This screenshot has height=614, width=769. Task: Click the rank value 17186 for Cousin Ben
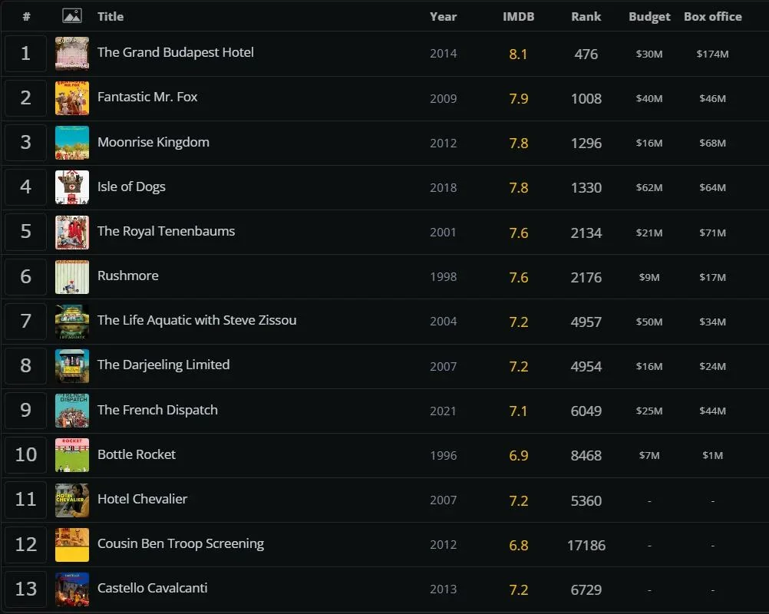coord(586,545)
